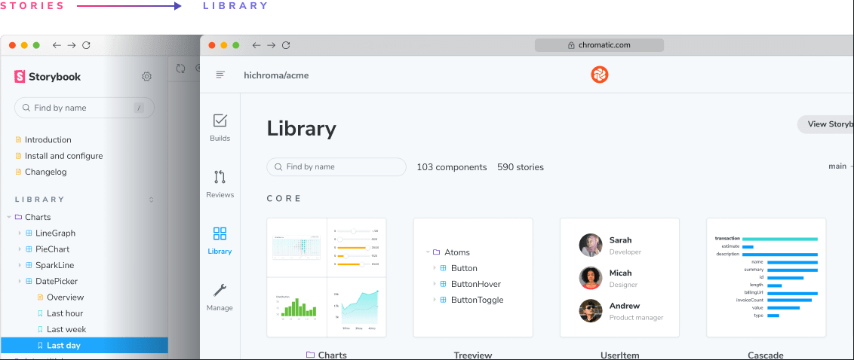The image size is (854, 360).
Task: Go back in Storybook browser window
Action: click(57, 45)
